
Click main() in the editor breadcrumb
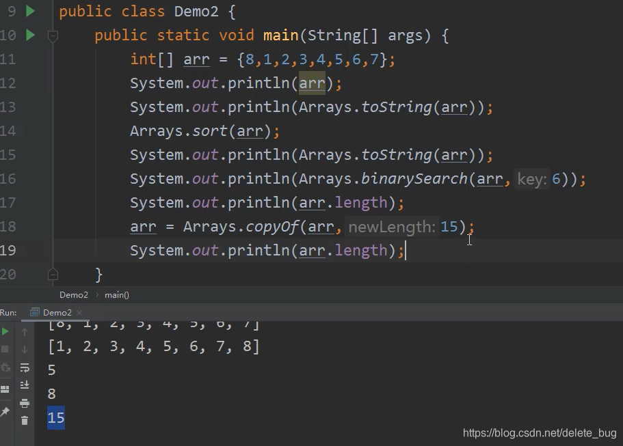[117, 295]
